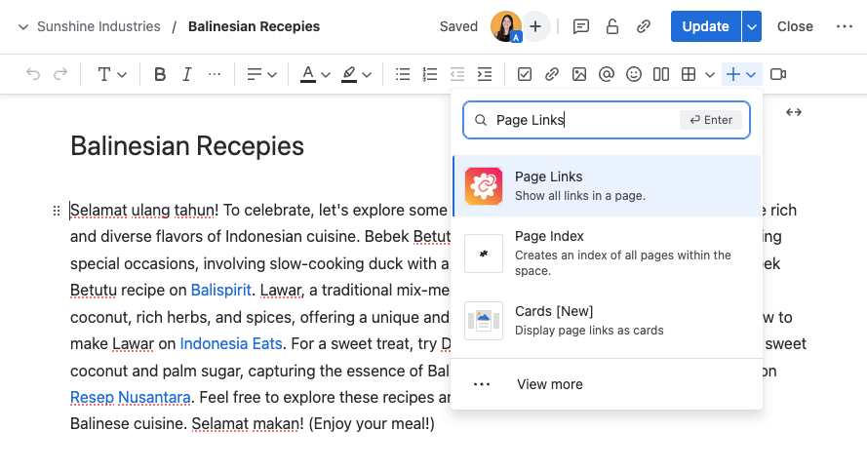
Task: Click the bullet list icon
Action: point(403,74)
